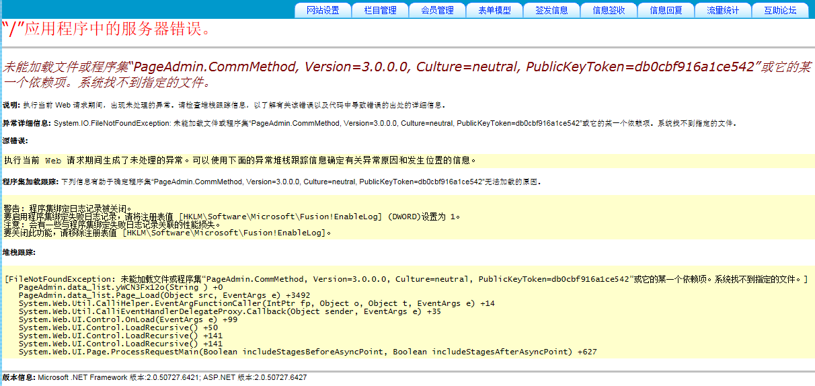Screen dimensions: 815x386
Task: Switch to the 栏目管理 tab
Action: point(380,10)
